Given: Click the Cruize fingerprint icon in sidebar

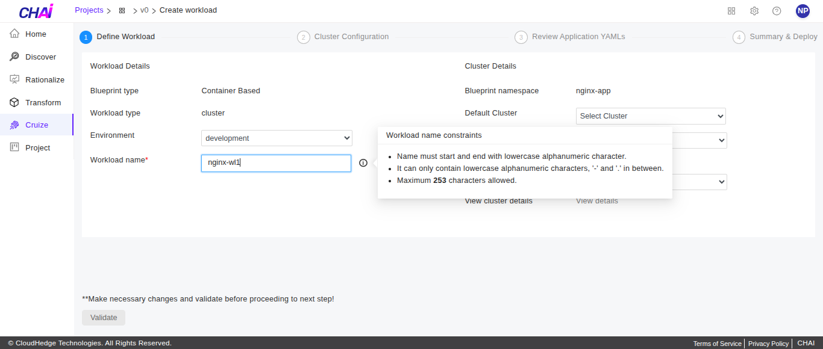Looking at the screenshot, I should (14, 125).
